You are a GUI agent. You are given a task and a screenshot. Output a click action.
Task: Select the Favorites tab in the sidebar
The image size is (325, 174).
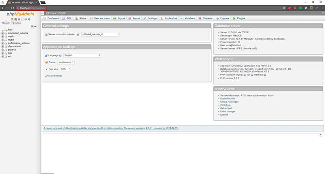pos(16,23)
